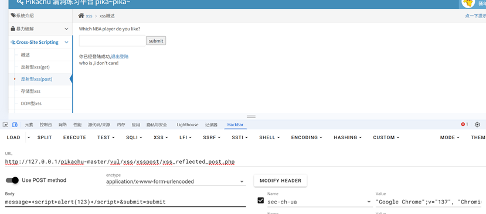Viewport: 486px width, 214px height.
Task: Click the submit button in form
Action: (x=156, y=41)
